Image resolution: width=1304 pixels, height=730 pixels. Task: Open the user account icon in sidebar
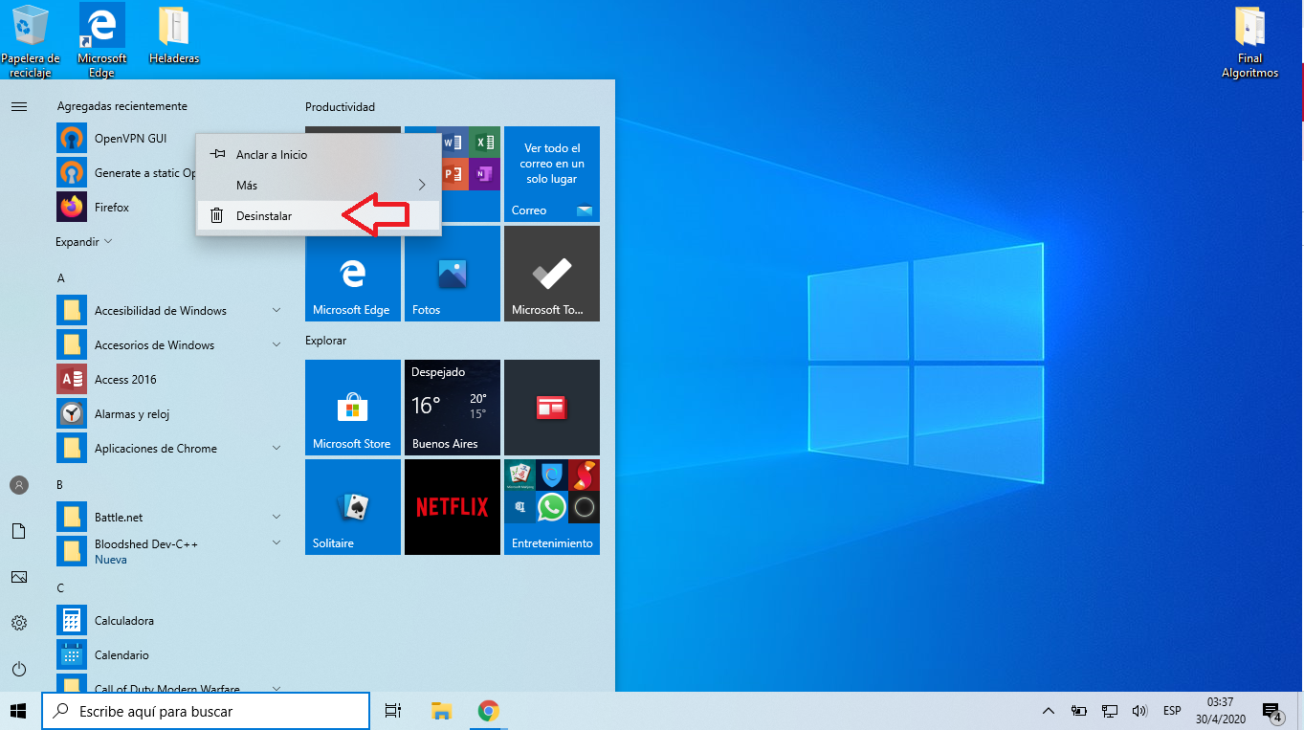[19, 485]
